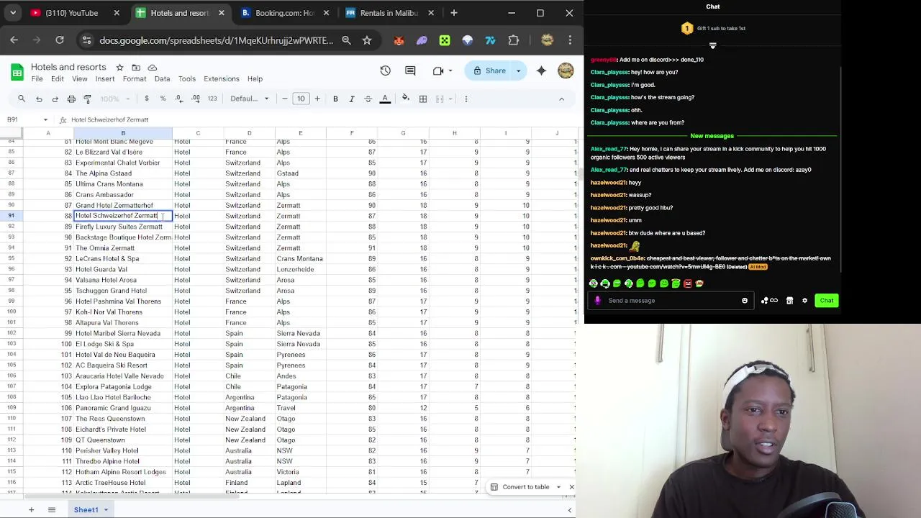Open the Format menu
921x518 pixels.
click(135, 78)
